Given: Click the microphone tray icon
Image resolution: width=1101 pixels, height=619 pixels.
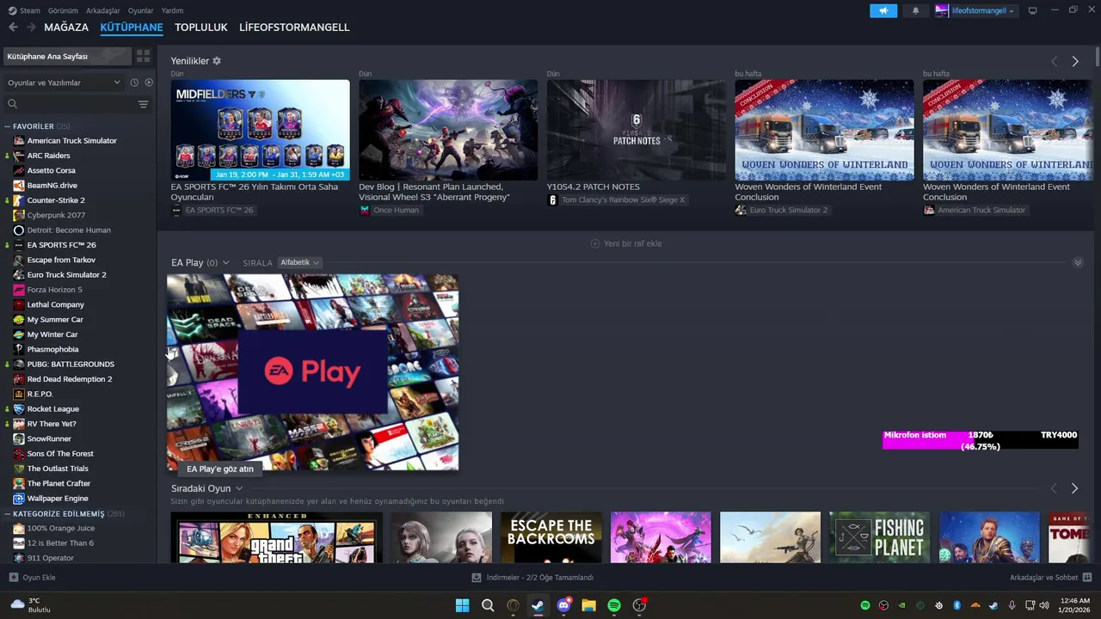Looking at the screenshot, I should click(x=1012, y=605).
